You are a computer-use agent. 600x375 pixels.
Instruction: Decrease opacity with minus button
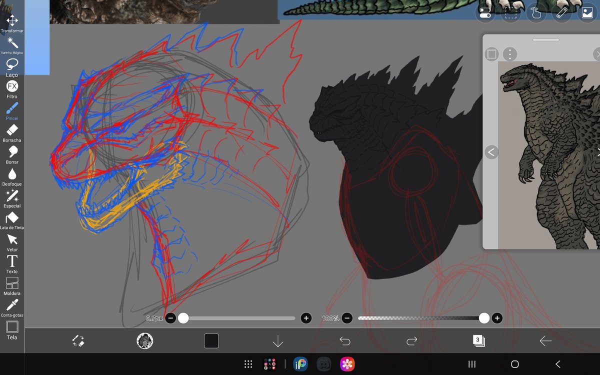347,318
